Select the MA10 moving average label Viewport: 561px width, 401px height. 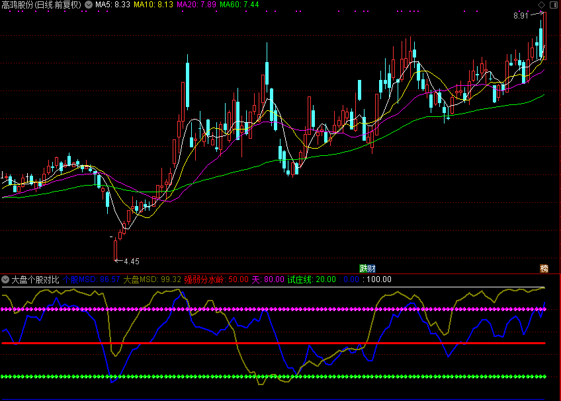pos(153,5)
